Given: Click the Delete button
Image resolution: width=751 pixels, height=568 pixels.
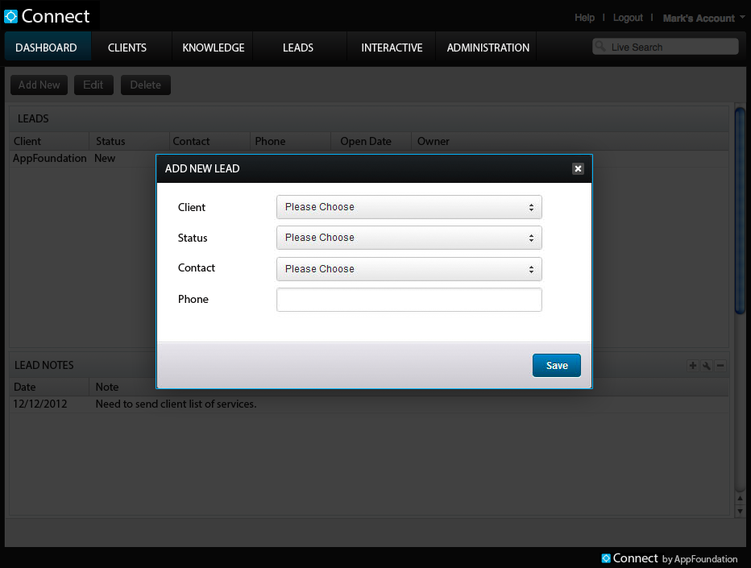Looking at the screenshot, I should (x=146, y=85).
